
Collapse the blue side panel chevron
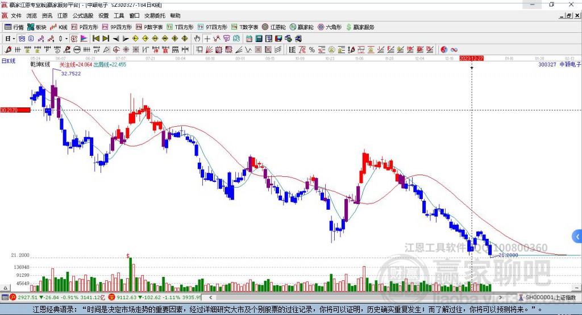(577, 237)
